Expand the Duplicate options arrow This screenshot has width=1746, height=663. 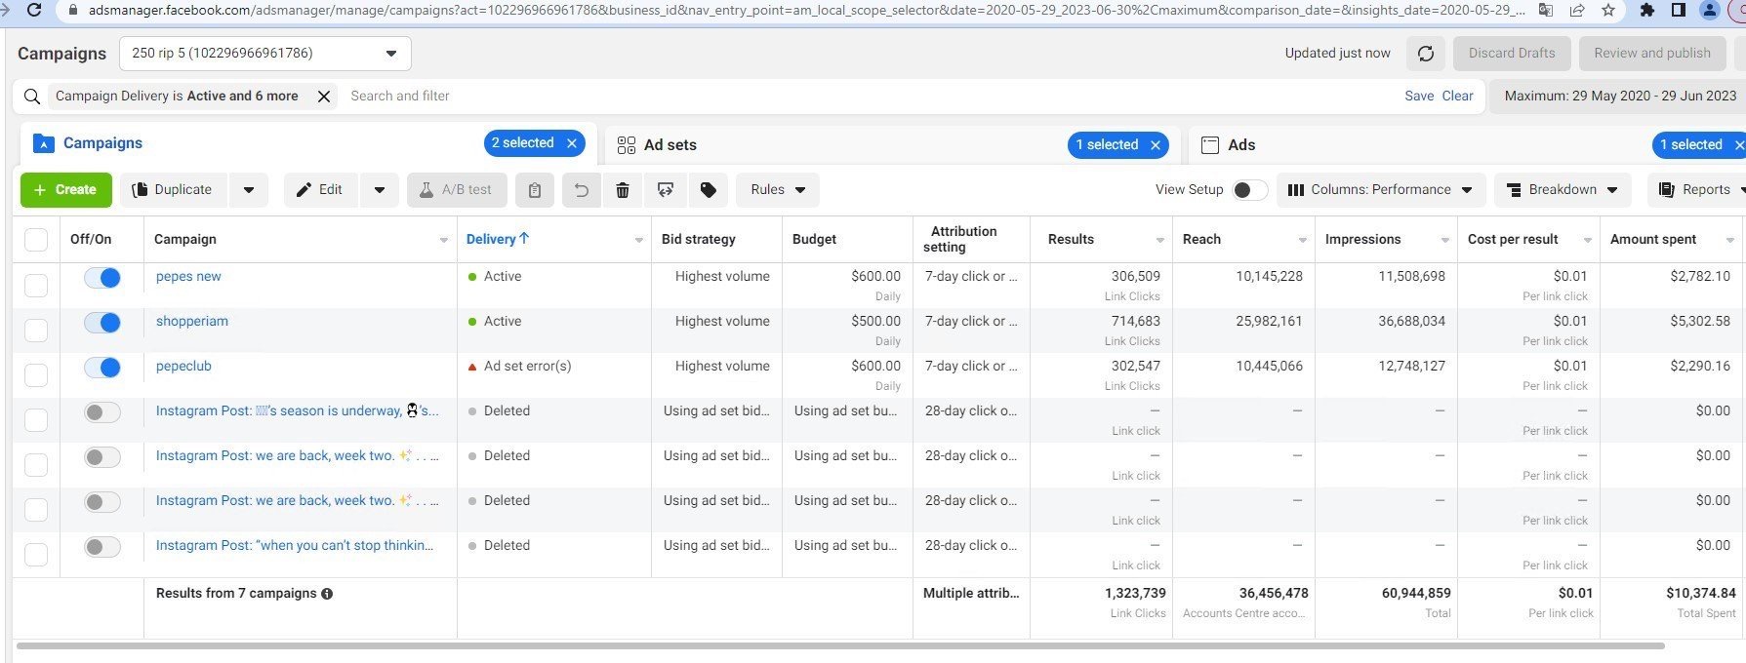249,190
